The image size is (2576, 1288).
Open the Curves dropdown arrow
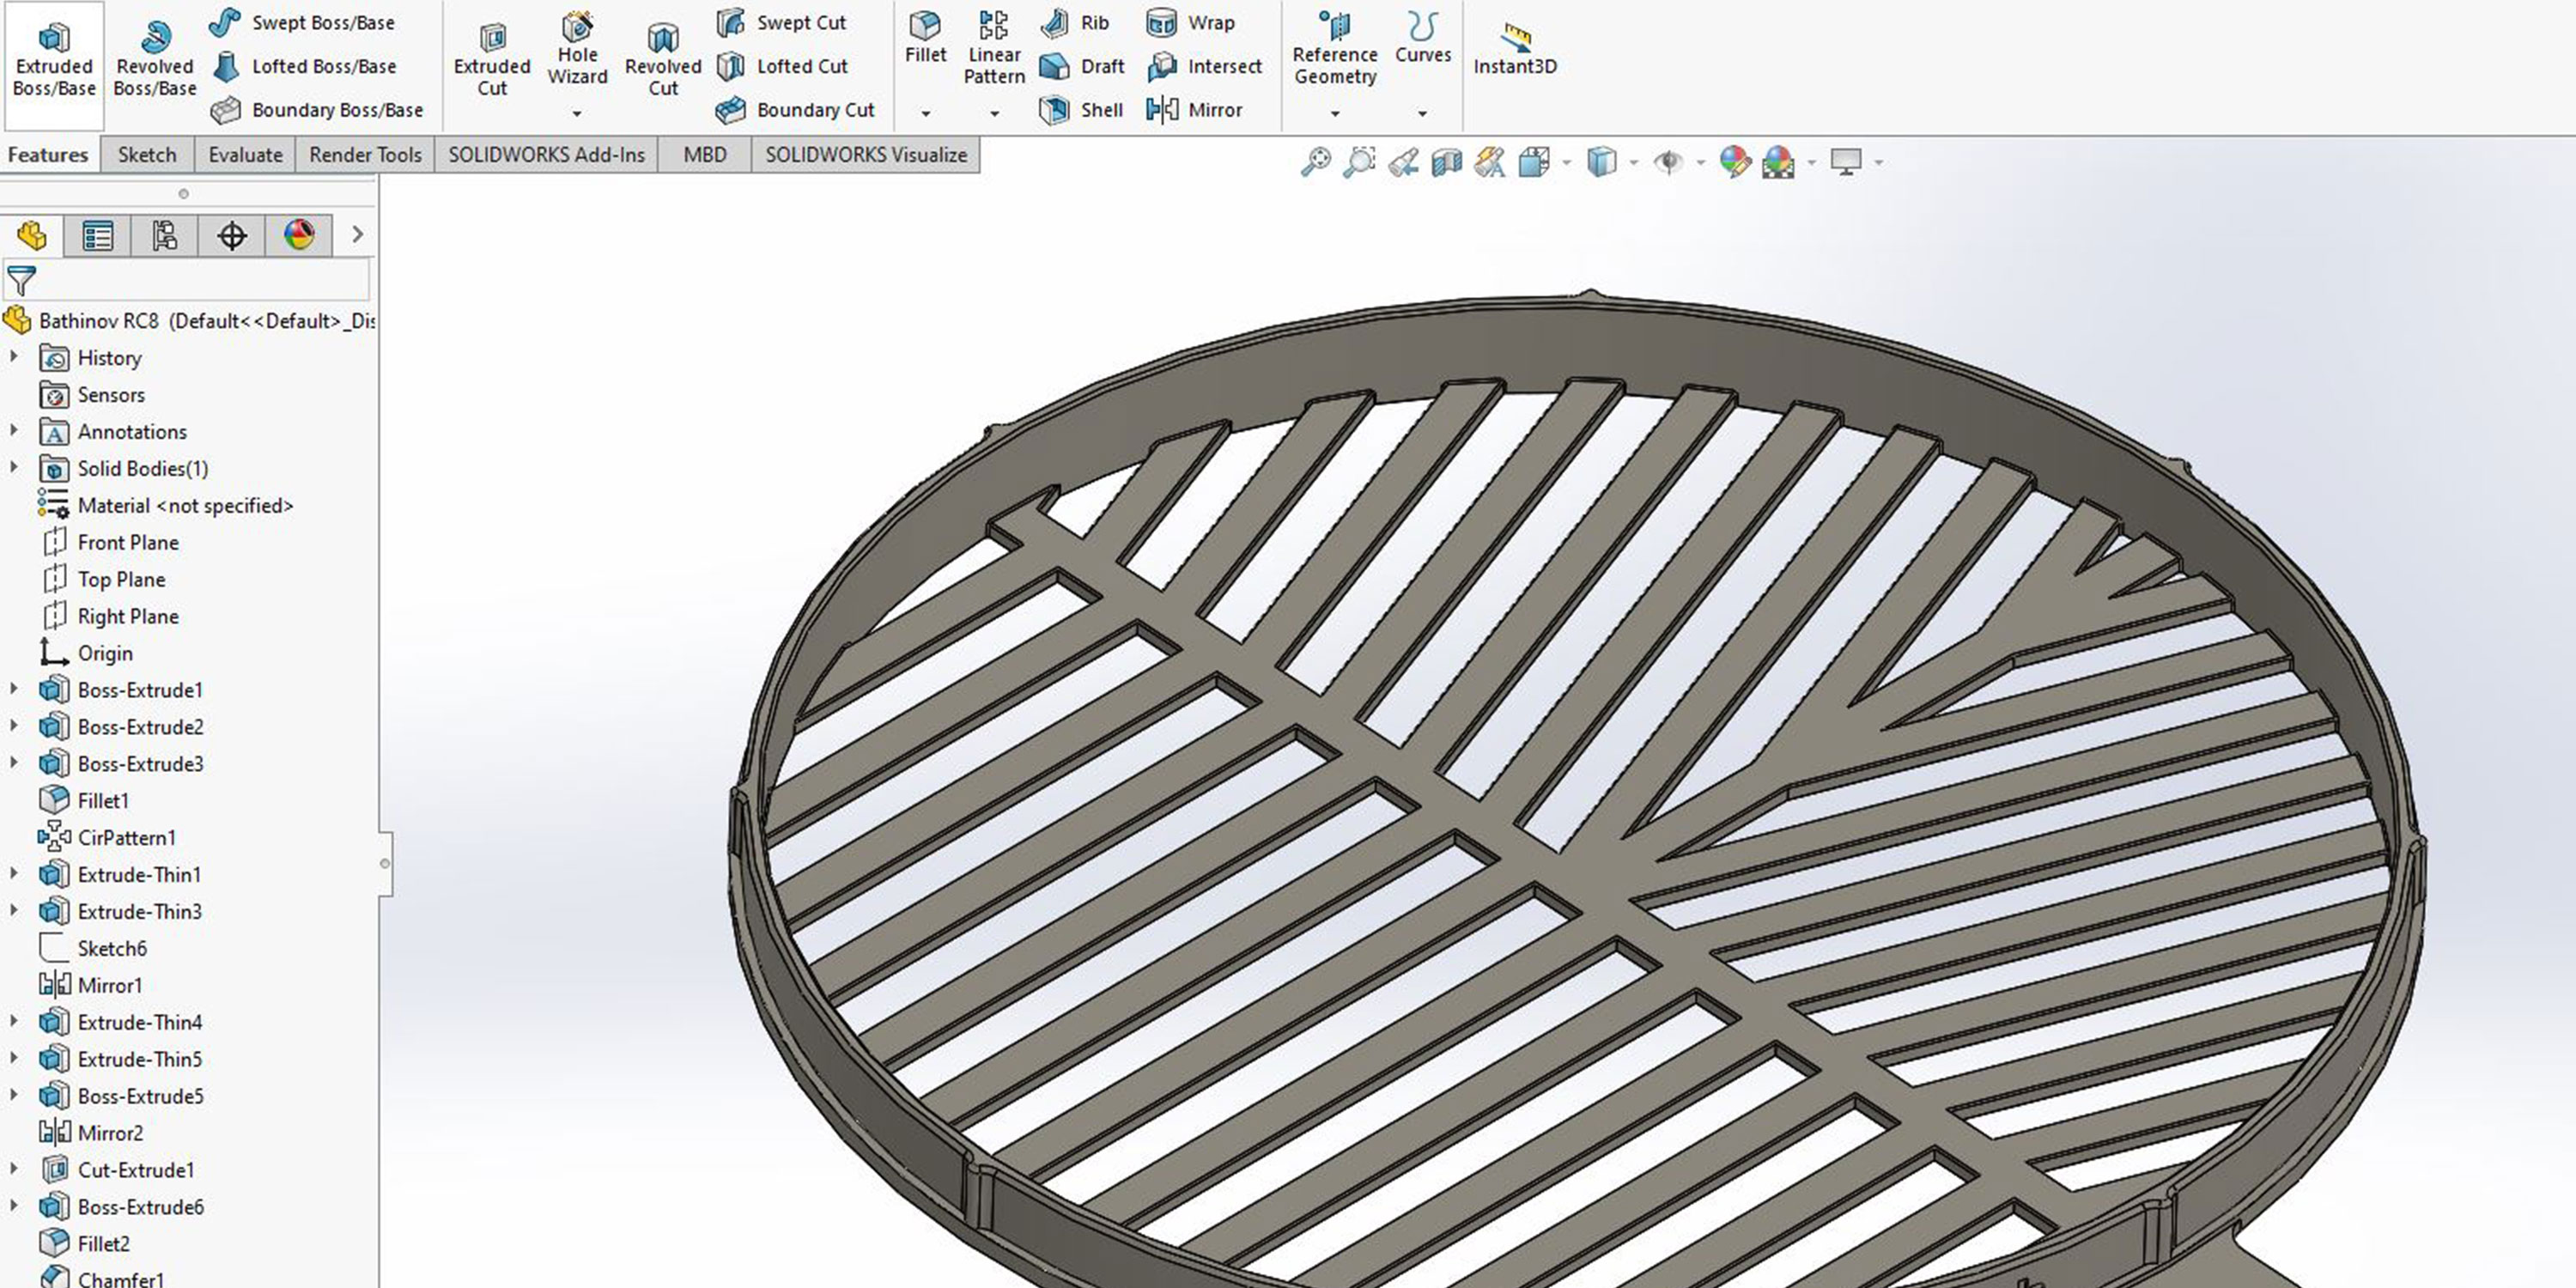(1422, 114)
